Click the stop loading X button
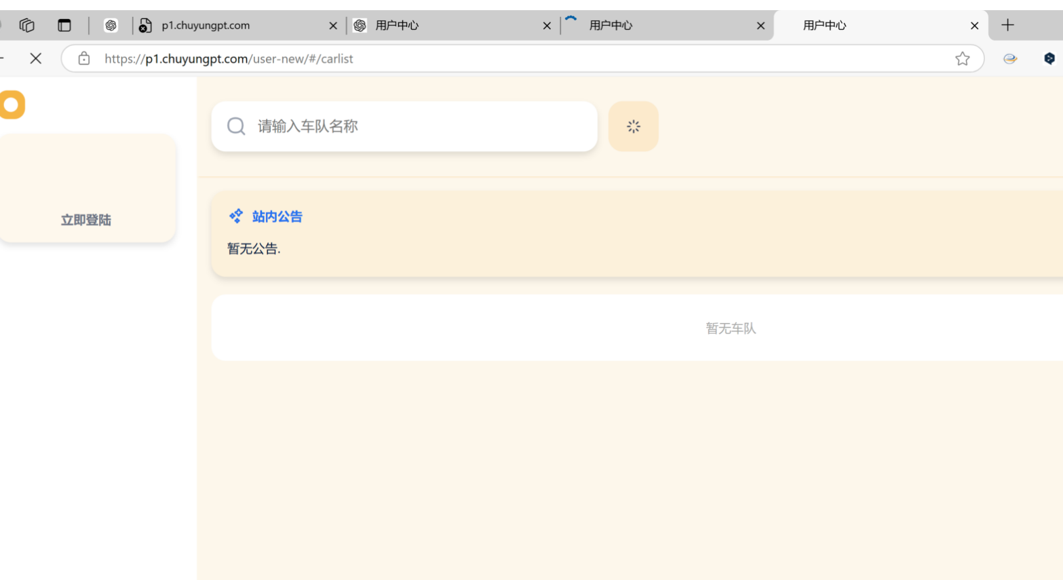 point(36,58)
